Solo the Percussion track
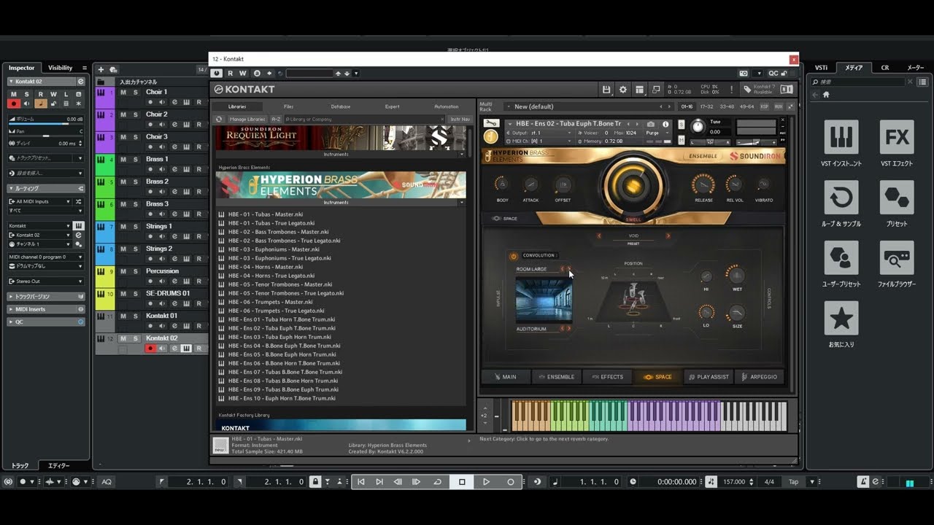 (135, 271)
